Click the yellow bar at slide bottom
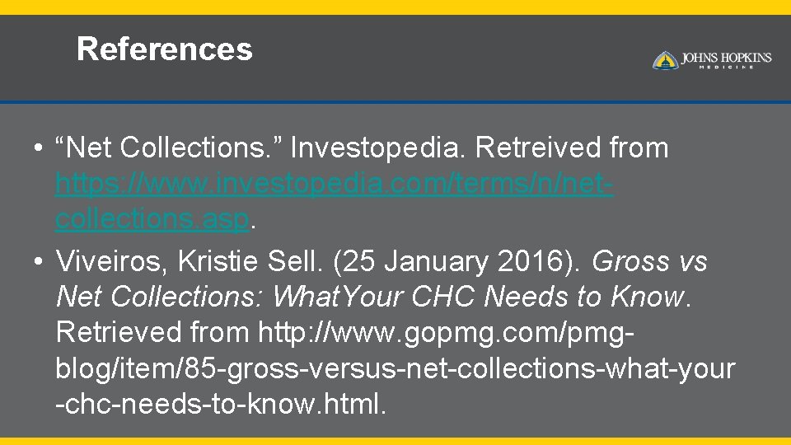Screen dimensions: 791x445 pyautogui.click(x=395, y=440)
